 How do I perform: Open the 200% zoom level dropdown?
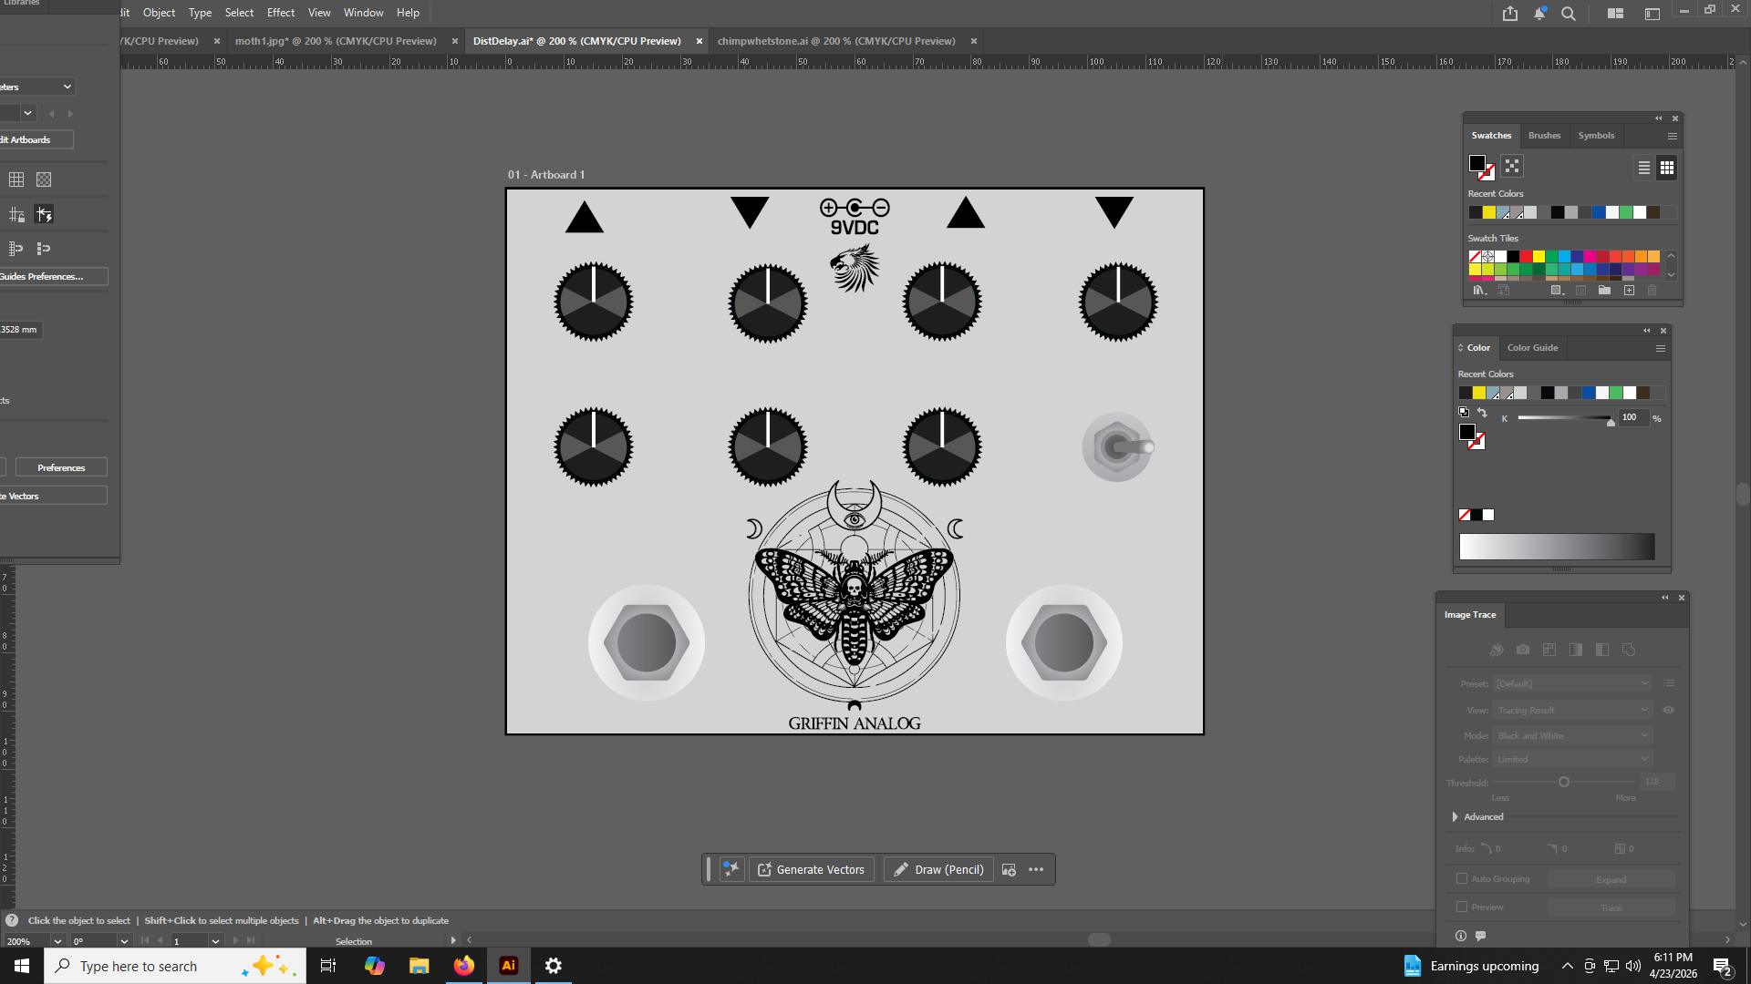[57, 941]
